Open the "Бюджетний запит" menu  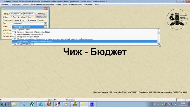(x=75, y=4)
